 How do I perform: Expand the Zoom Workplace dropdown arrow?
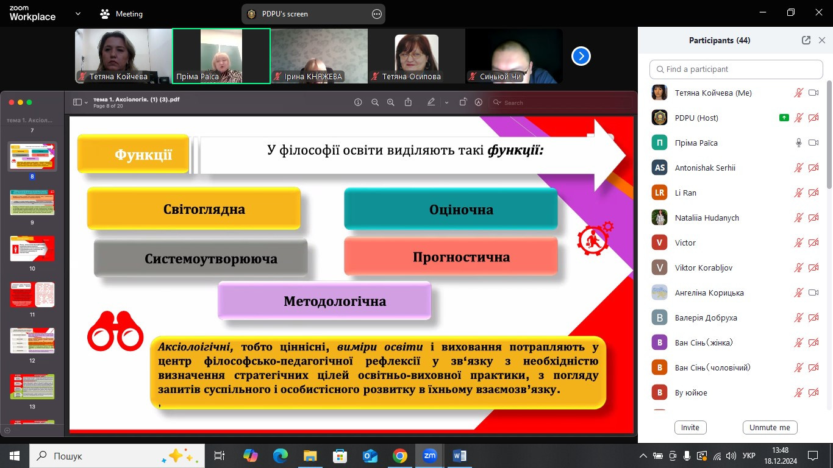(x=77, y=13)
